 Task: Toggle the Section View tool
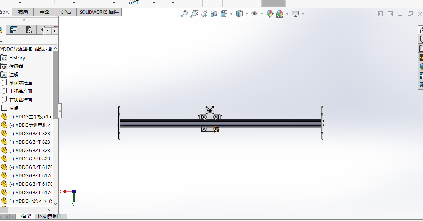pyautogui.click(x=214, y=14)
